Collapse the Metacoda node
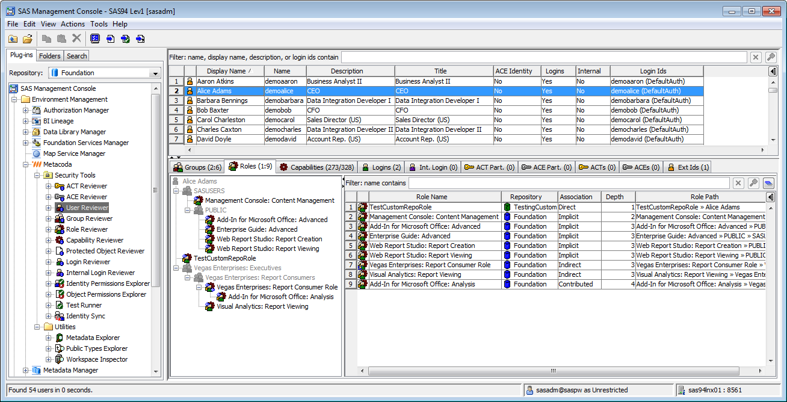Image resolution: width=787 pixels, height=402 pixels. click(25, 164)
